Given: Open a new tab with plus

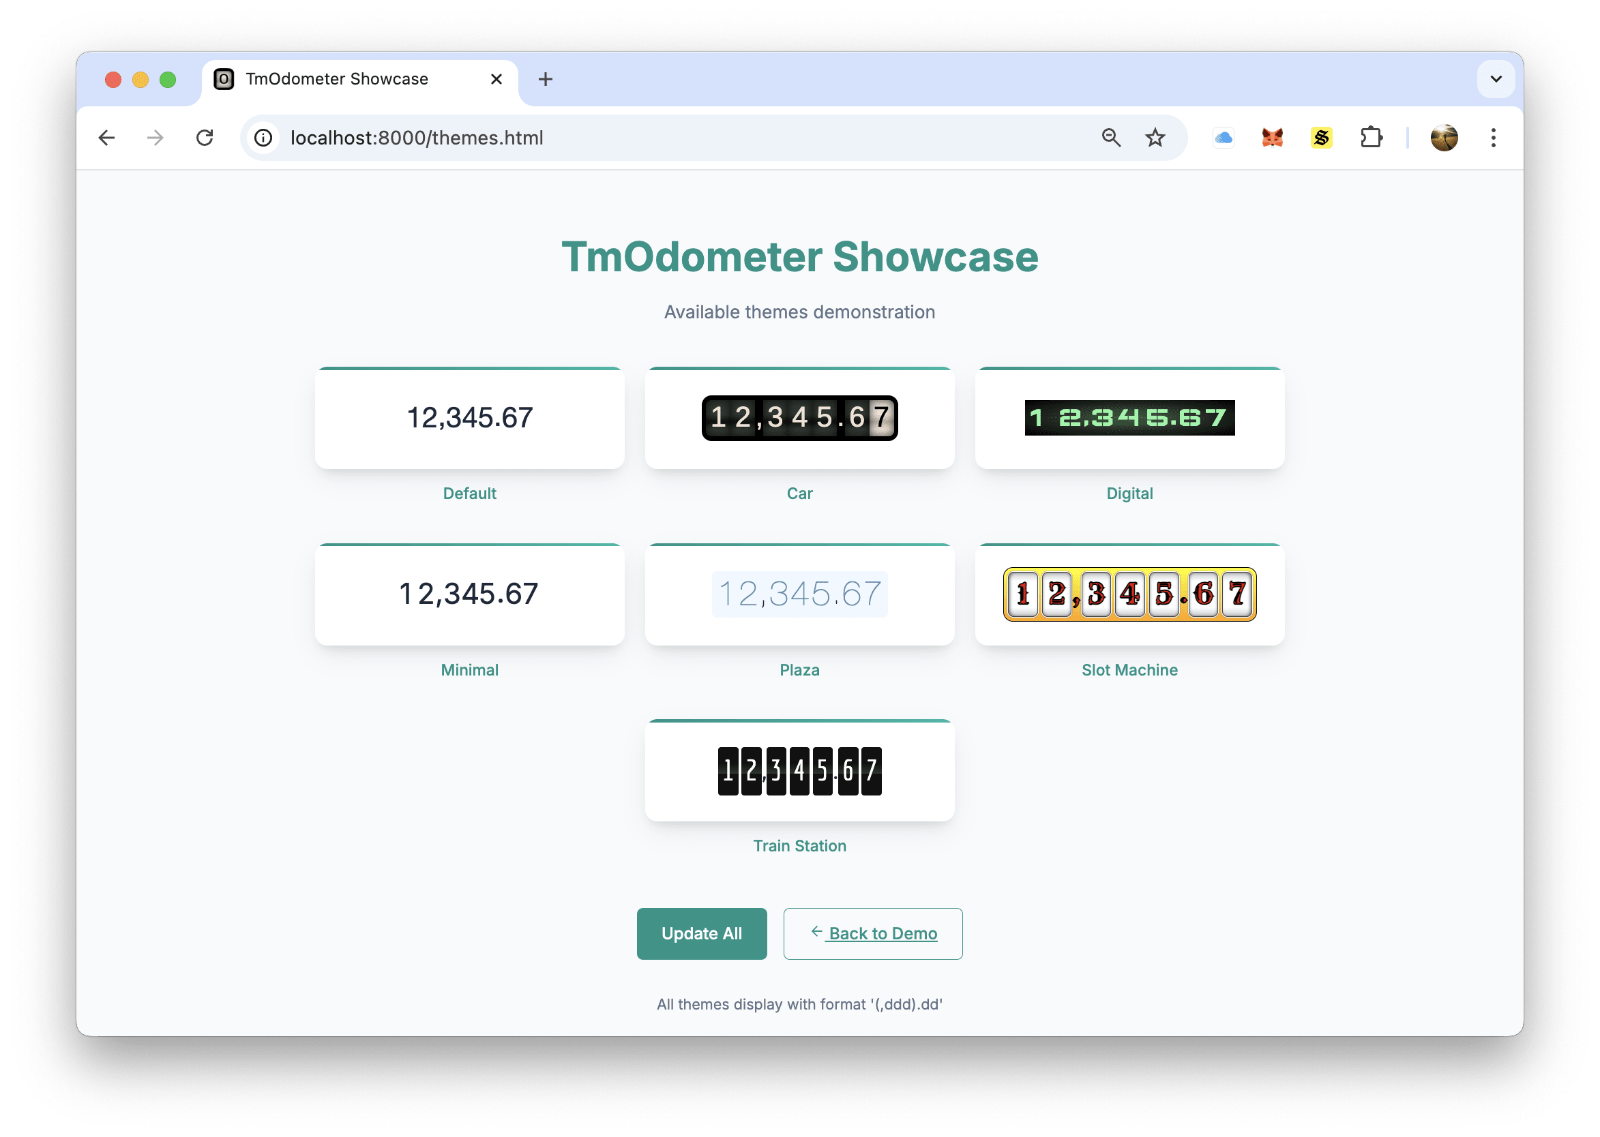Looking at the screenshot, I should coord(545,79).
